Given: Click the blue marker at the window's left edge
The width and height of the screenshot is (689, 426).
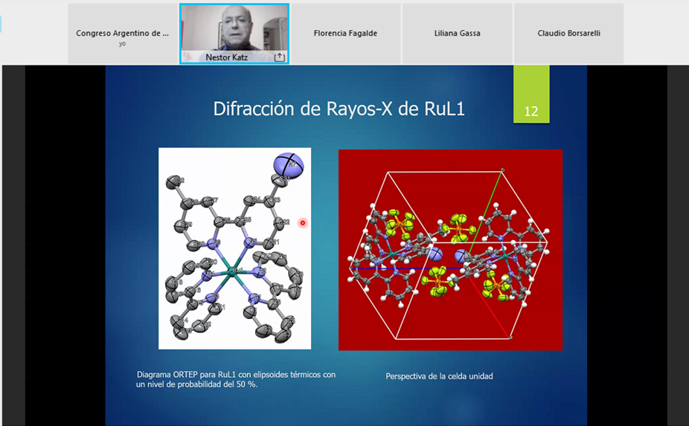Looking at the screenshot, I should [x=1, y=24].
